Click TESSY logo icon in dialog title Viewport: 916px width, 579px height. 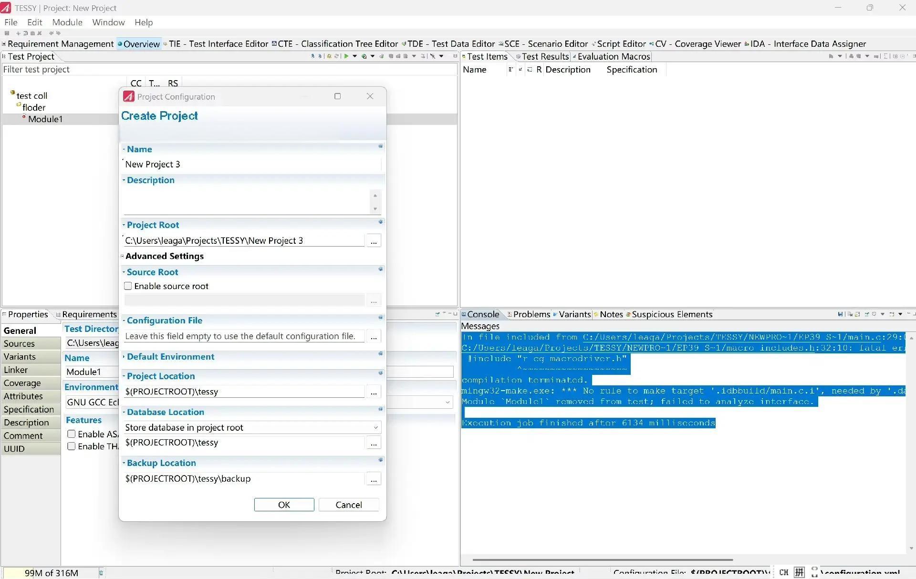click(129, 97)
